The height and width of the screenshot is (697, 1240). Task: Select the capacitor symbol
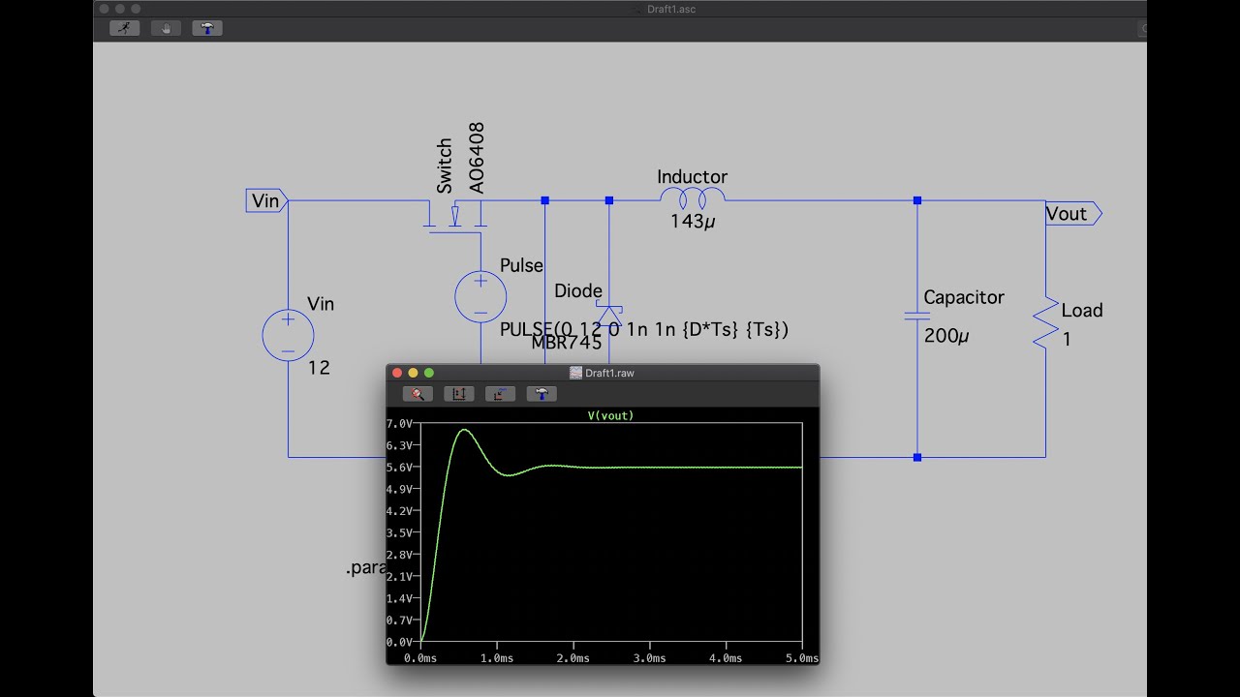point(916,316)
